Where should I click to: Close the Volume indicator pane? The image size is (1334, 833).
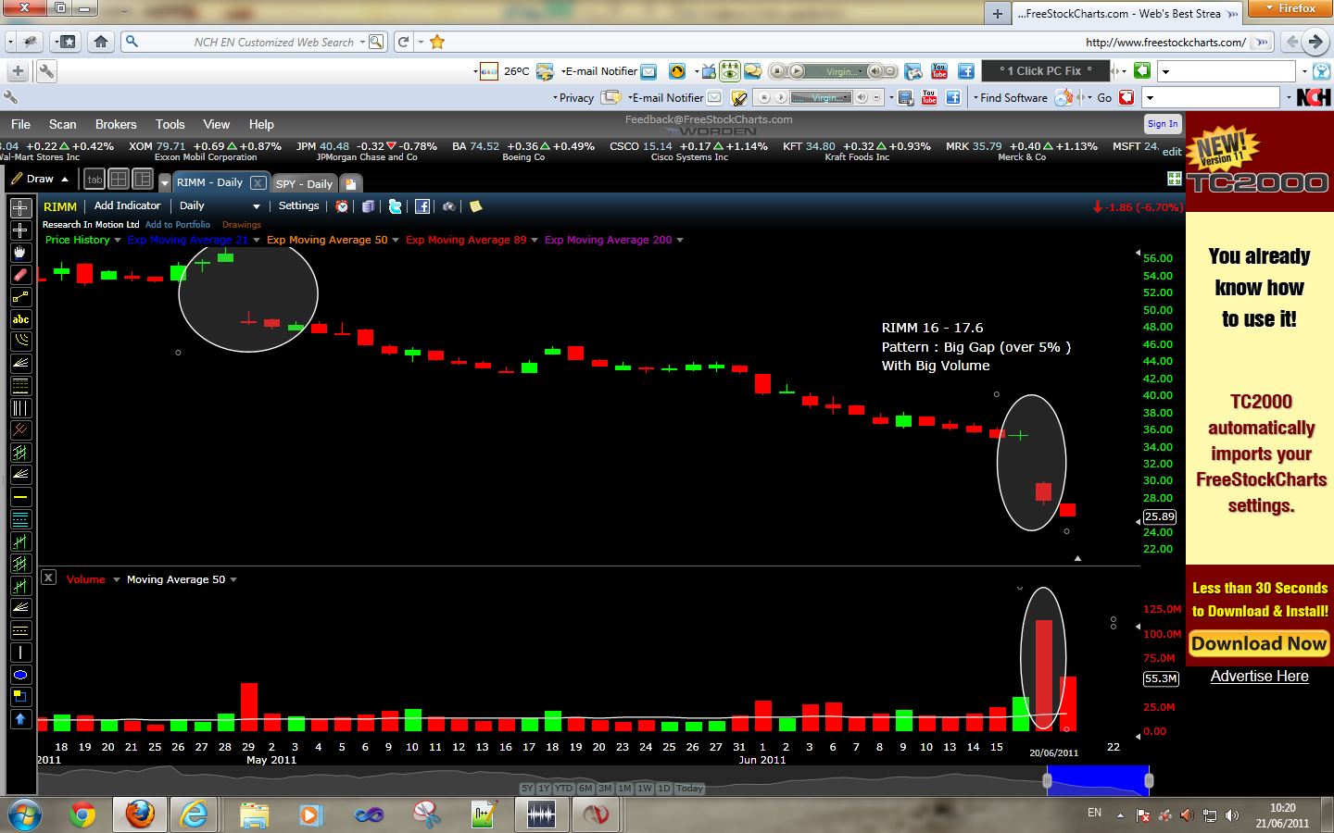point(49,578)
